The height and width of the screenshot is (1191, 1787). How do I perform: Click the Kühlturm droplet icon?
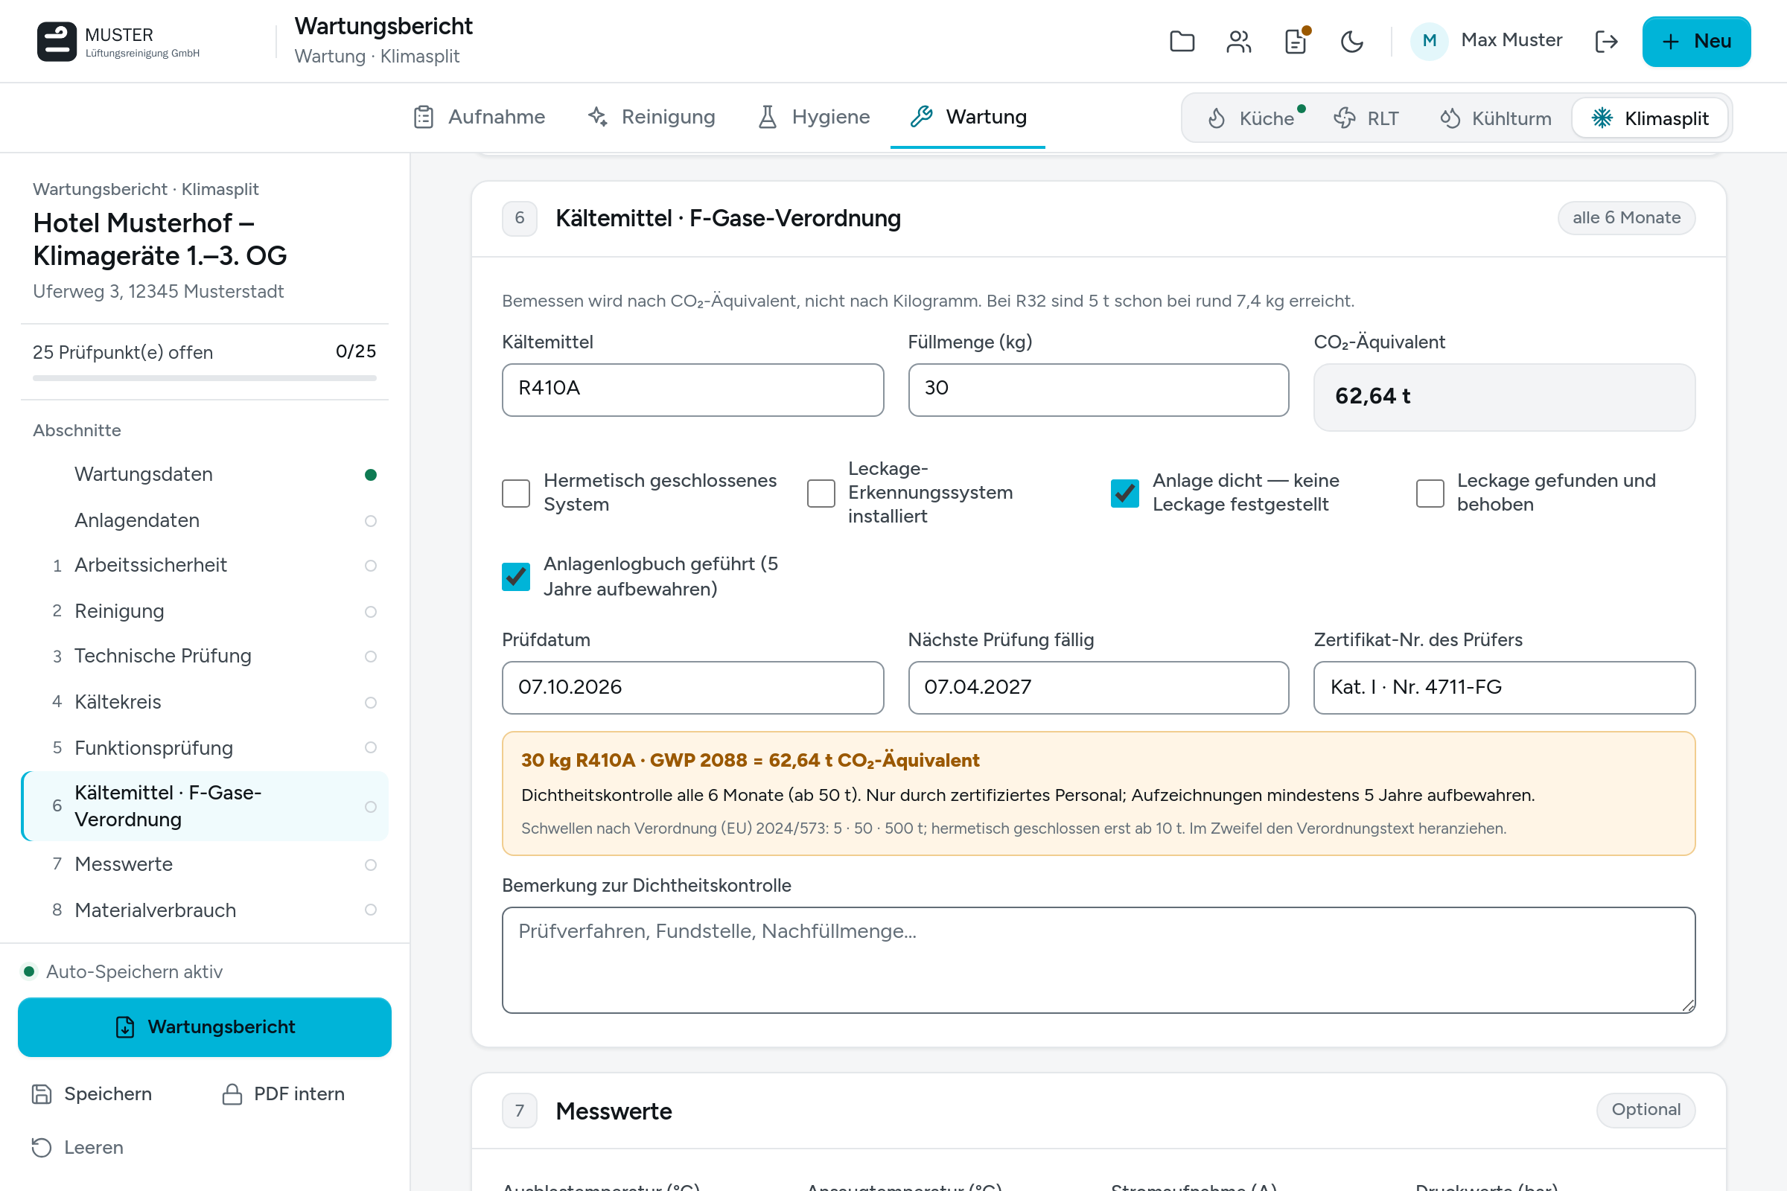click(x=1450, y=118)
